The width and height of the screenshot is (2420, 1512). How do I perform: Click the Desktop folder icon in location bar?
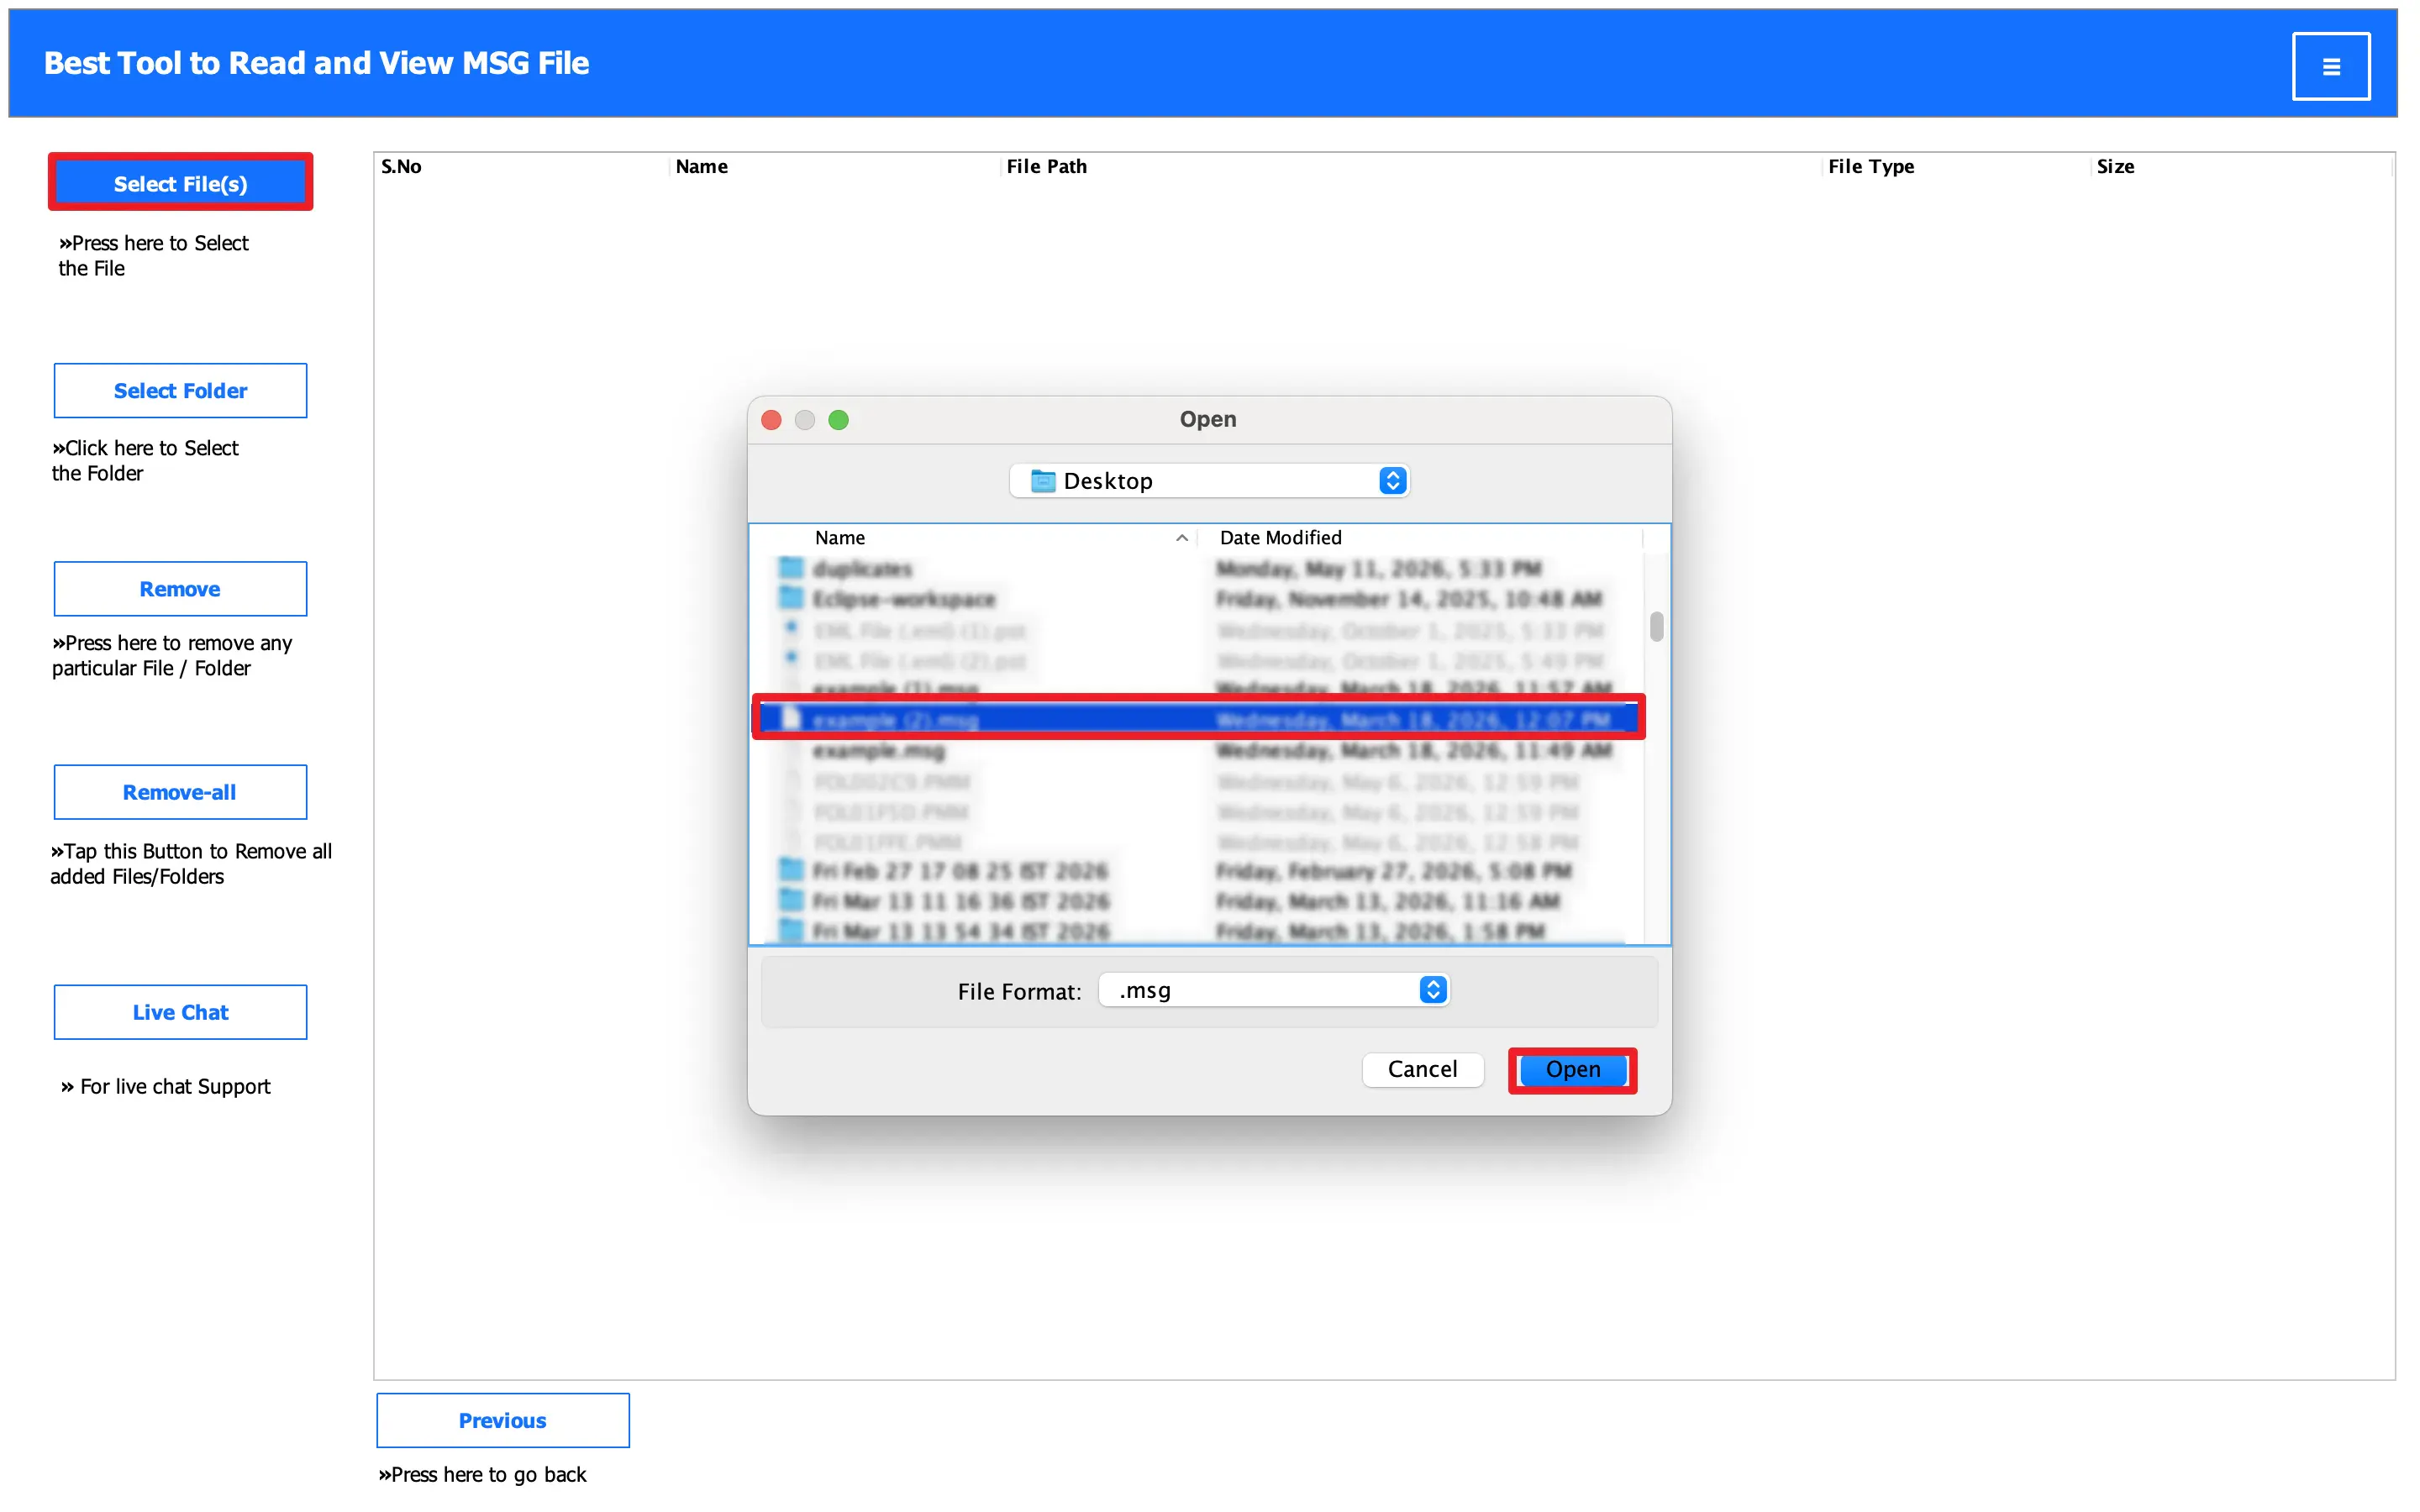pyautogui.click(x=1042, y=481)
